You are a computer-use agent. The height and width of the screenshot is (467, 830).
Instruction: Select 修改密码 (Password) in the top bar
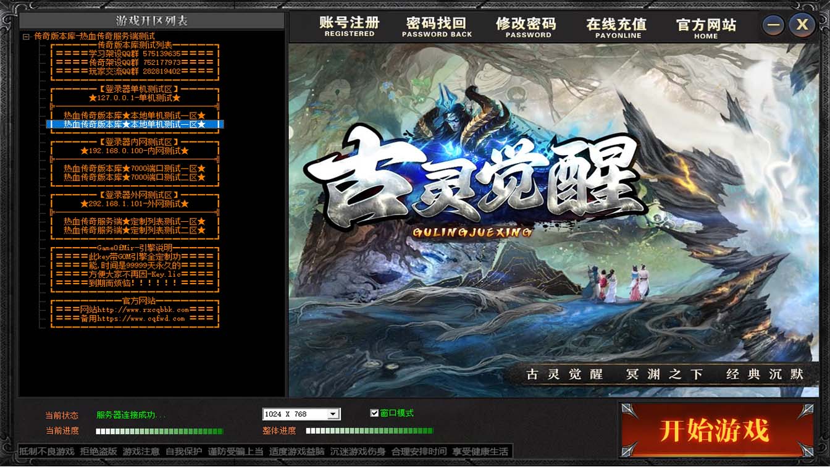pyautogui.click(x=526, y=27)
